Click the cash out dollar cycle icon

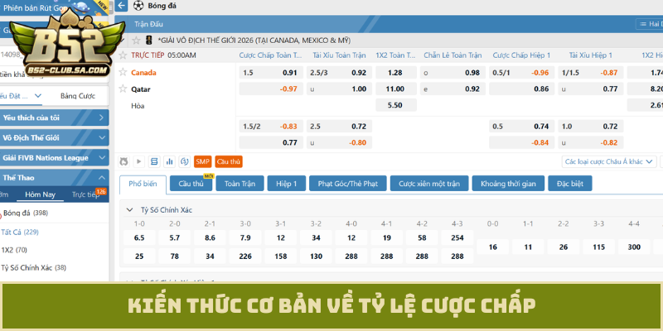(184, 161)
